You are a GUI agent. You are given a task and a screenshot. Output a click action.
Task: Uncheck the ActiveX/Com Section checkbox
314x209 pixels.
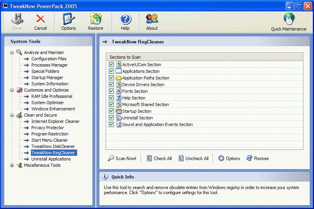111,65
